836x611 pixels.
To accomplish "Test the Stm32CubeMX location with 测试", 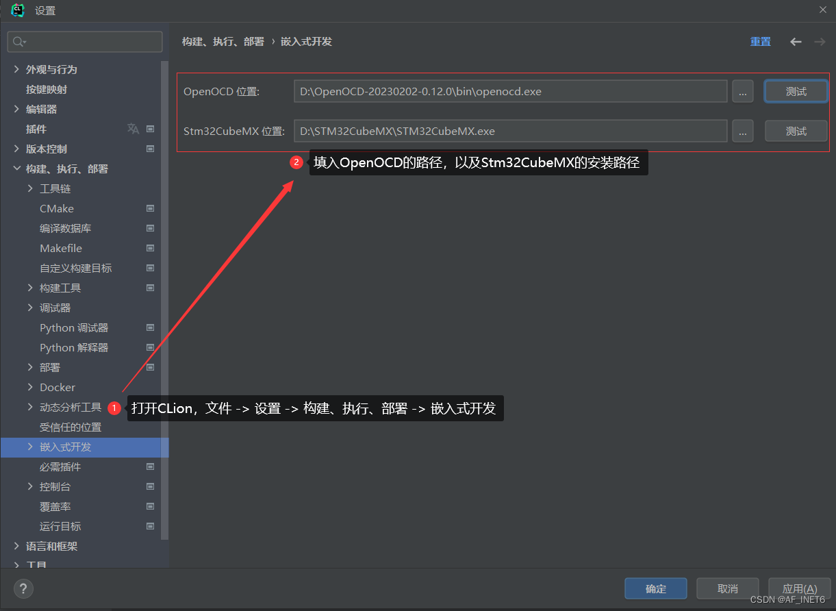I will (796, 131).
